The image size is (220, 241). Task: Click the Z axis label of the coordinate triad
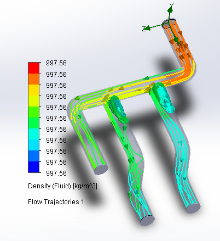pos(144,29)
